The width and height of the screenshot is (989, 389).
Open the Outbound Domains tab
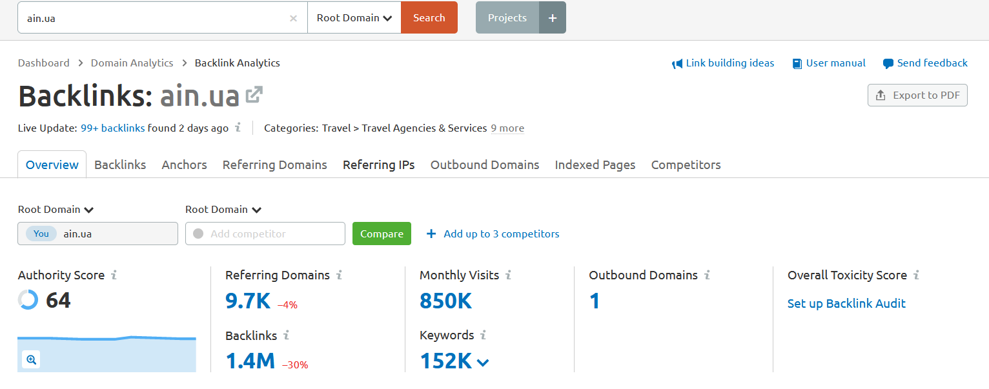(485, 165)
